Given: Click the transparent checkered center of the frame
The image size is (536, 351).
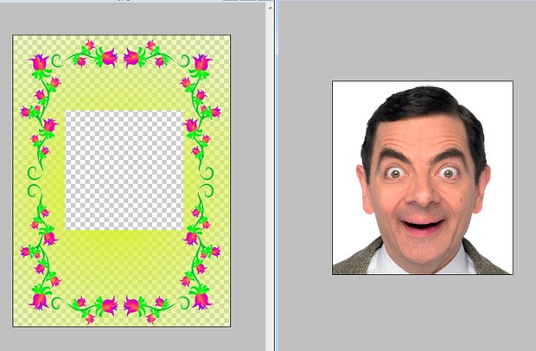Looking at the screenshot, I should (124, 170).
